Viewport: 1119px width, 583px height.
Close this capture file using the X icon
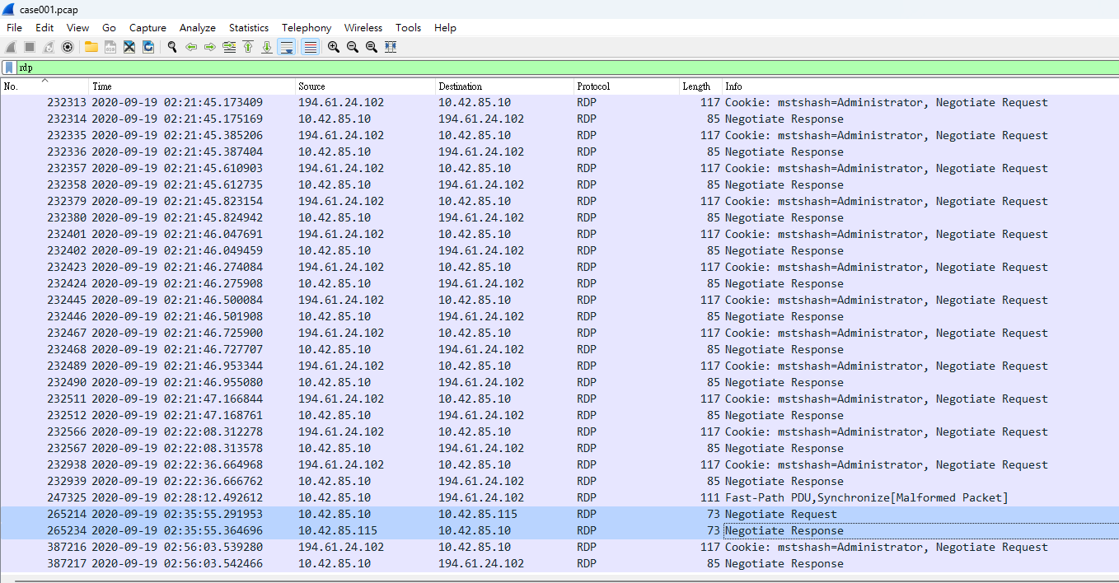129,47
